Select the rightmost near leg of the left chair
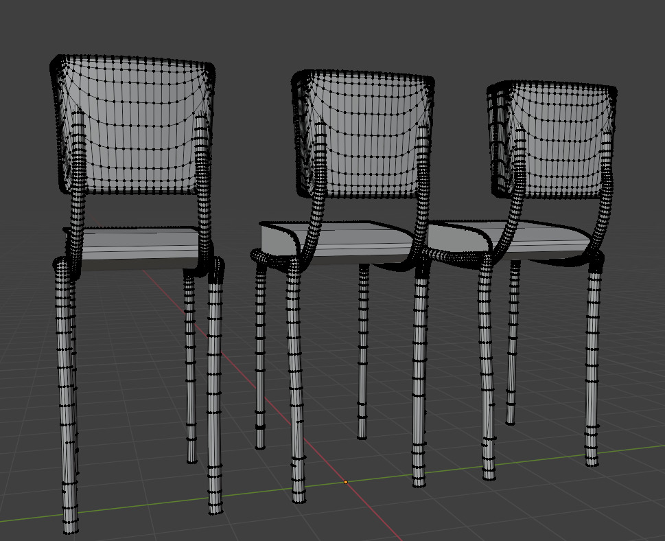This screenshot has height=541, width=665. (x=215, y=386)
